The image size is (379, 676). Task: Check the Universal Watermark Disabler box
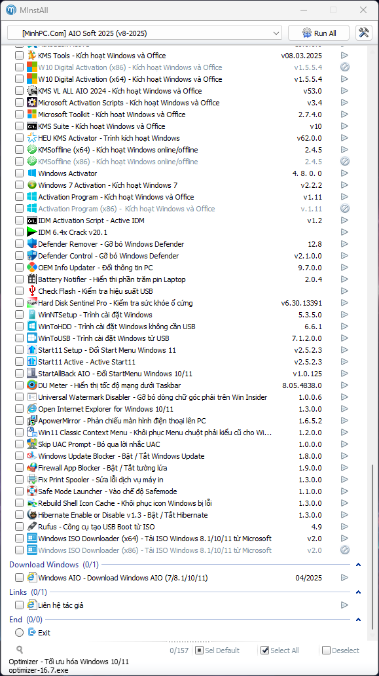click(20, 397)
